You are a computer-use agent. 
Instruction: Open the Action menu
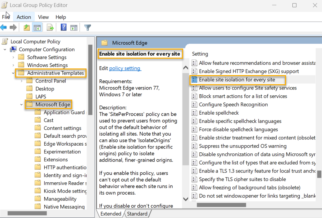(x=24, y=17)
